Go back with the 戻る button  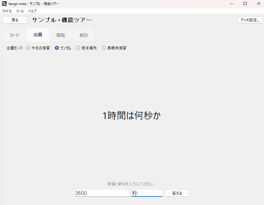(x=15, y=20)
